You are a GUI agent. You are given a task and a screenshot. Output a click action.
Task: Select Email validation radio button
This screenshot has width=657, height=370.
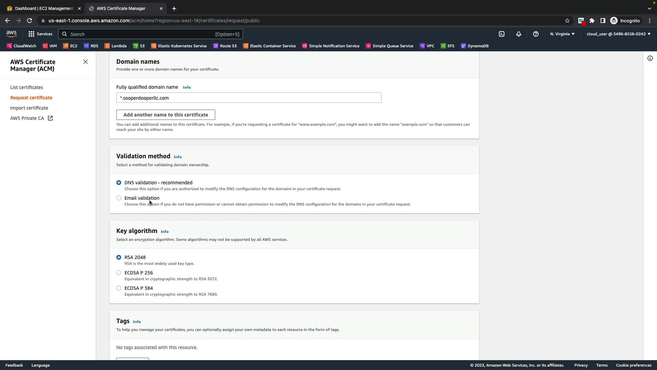pos(119,198)
